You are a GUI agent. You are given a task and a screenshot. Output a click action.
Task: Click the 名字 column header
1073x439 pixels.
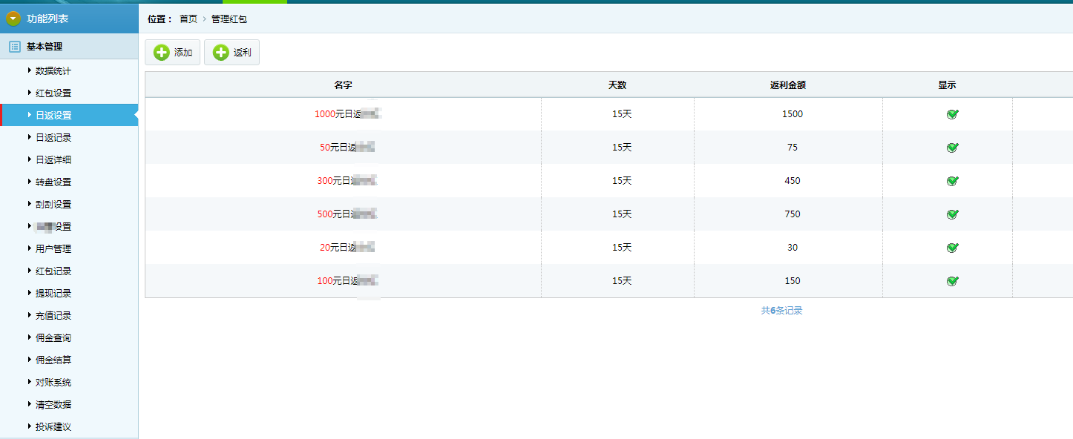point(343,85)
